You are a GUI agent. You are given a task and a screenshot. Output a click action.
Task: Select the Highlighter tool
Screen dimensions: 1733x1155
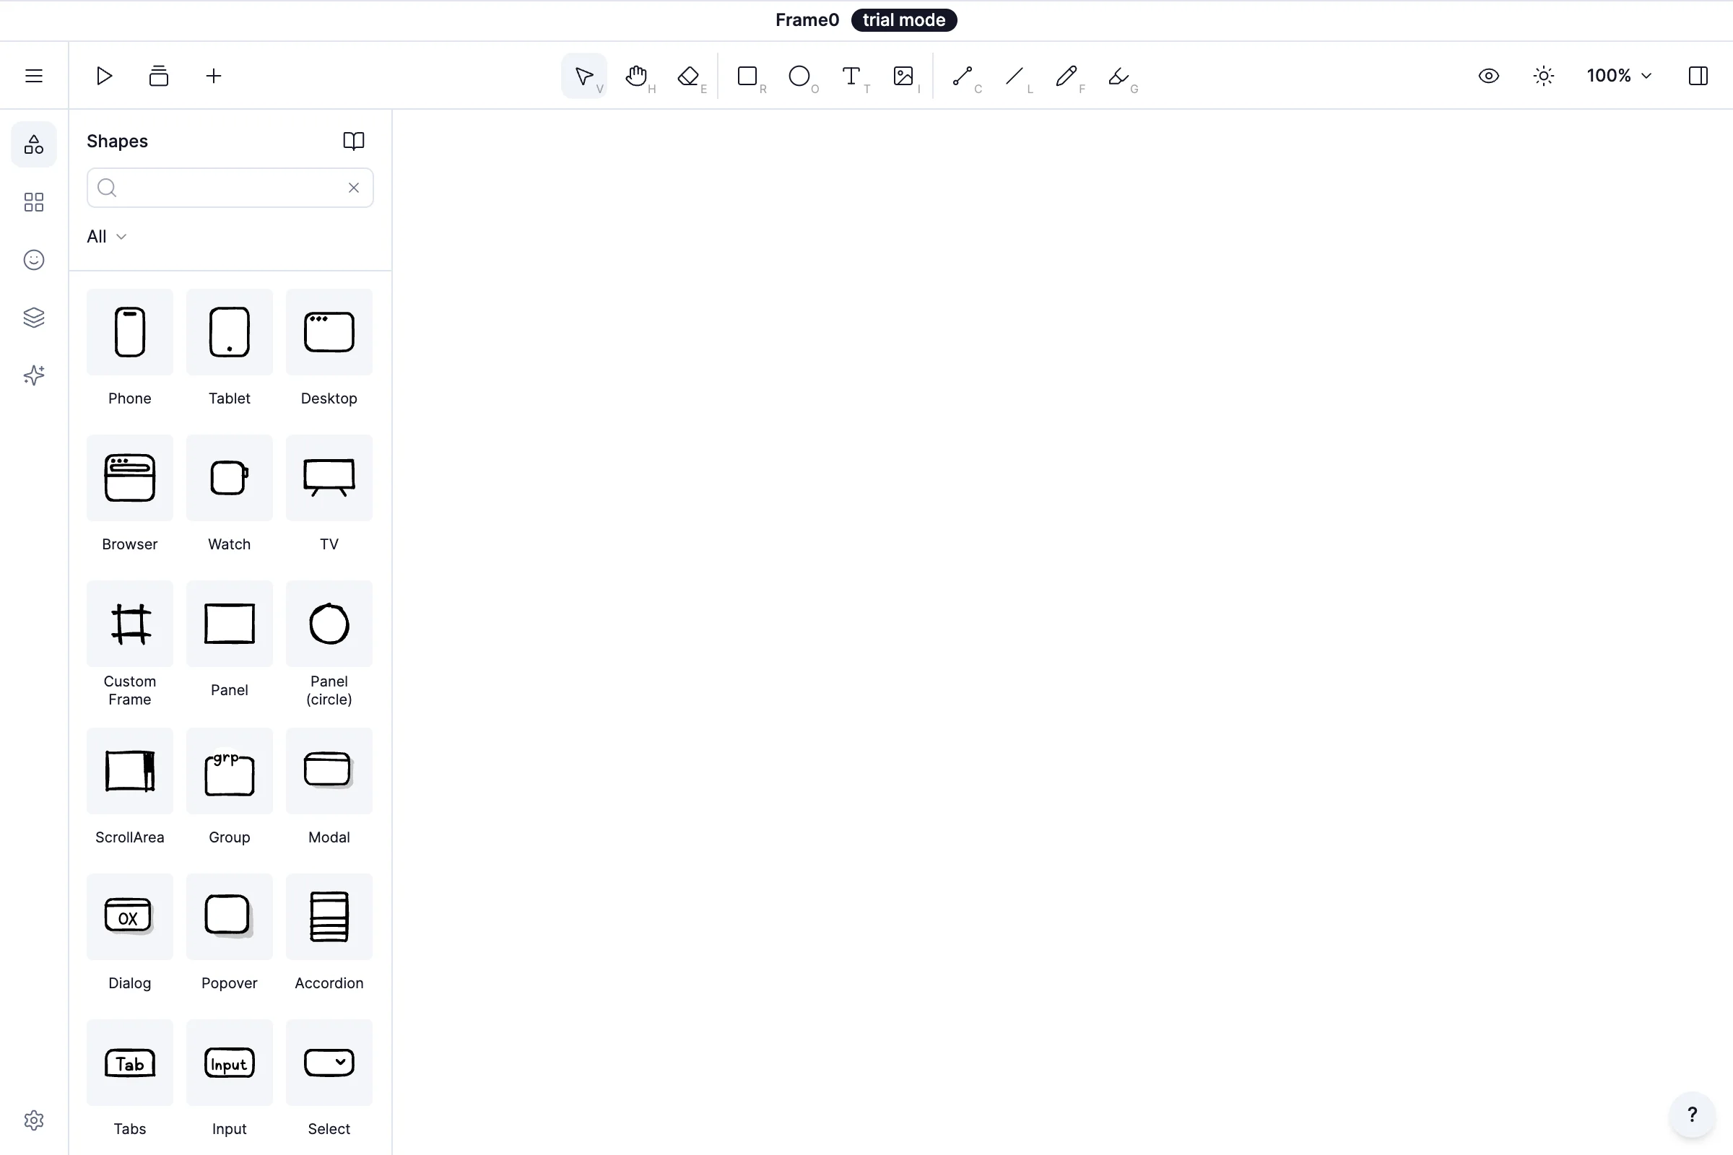[1119, 76]
